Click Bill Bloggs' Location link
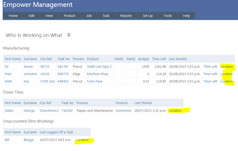The image size is (238, 151). point(82,140)
